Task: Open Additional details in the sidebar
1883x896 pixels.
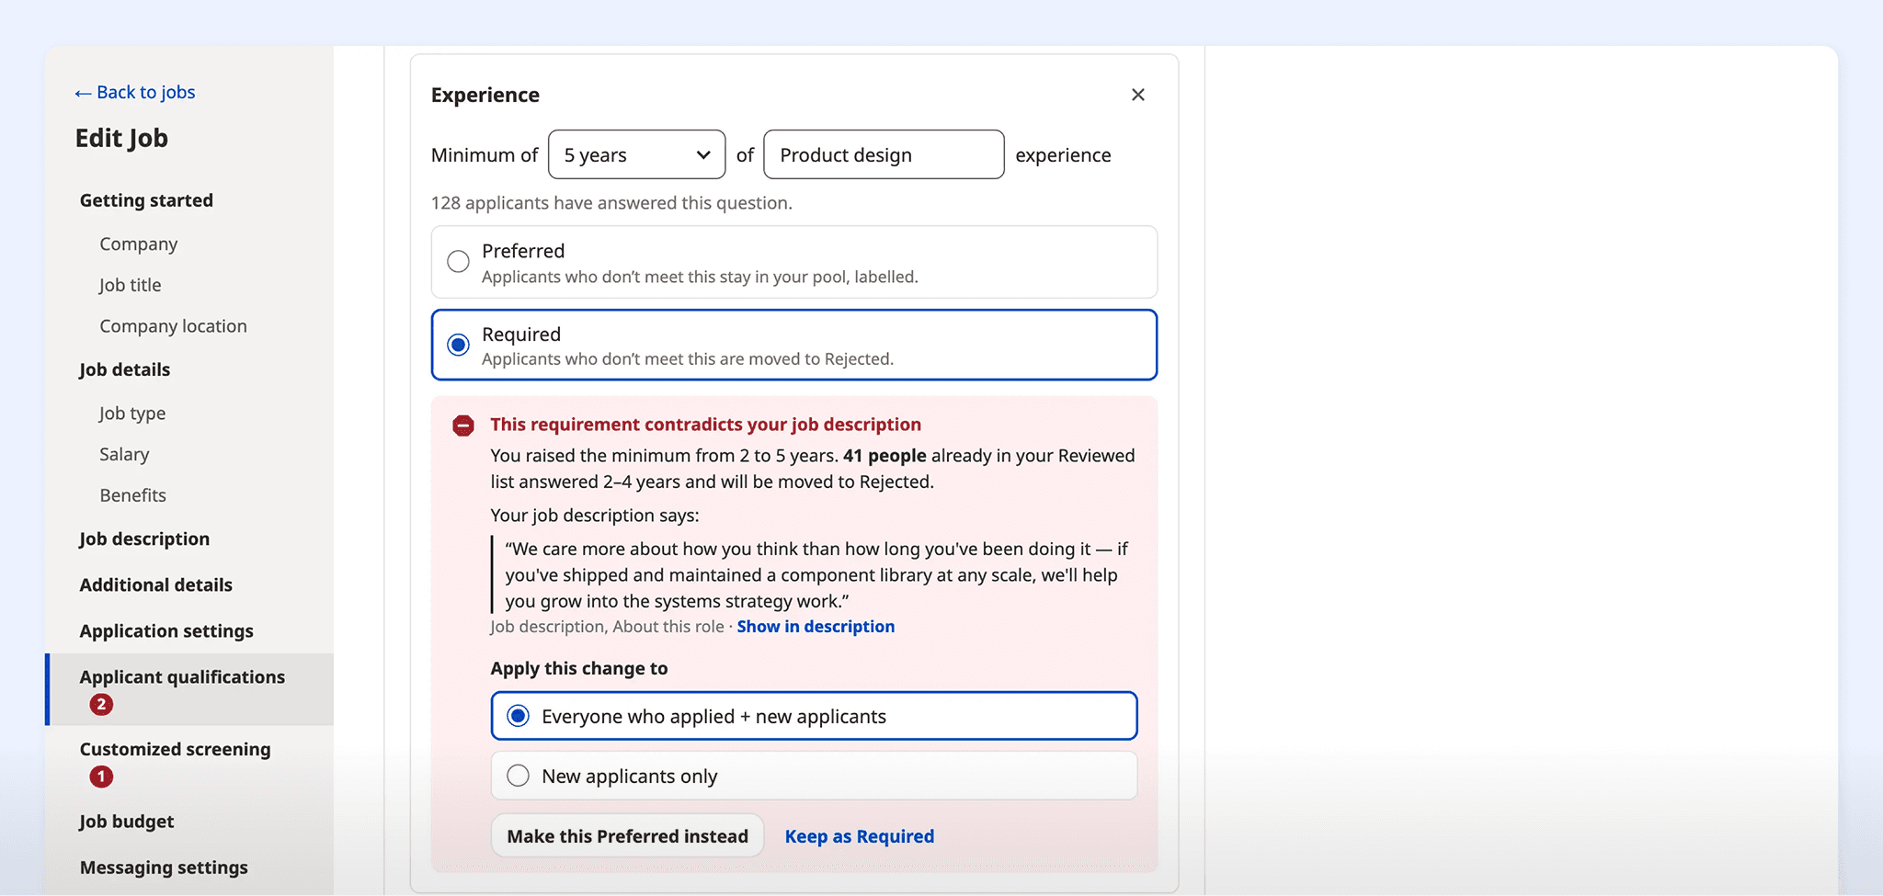Action: click(x=156, y=584)
